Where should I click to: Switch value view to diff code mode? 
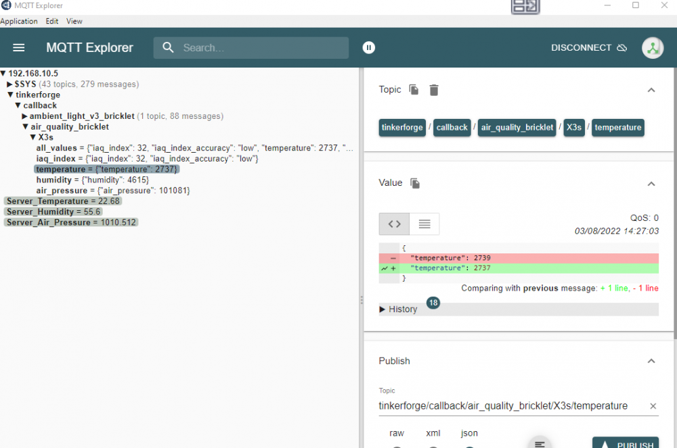click(x=394, y=224)
